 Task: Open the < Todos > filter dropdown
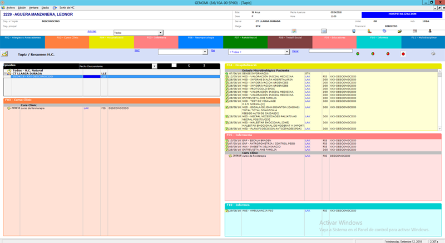[x=287, y=52]
